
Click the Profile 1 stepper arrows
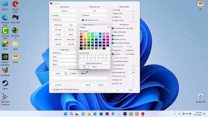coord(66,73)
